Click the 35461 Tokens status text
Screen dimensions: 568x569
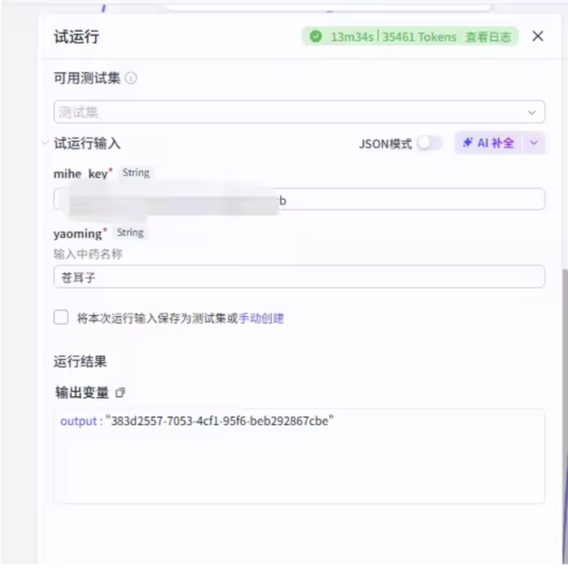[x=419, y=37]
